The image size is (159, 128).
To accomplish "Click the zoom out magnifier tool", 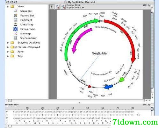I will 63,7.
